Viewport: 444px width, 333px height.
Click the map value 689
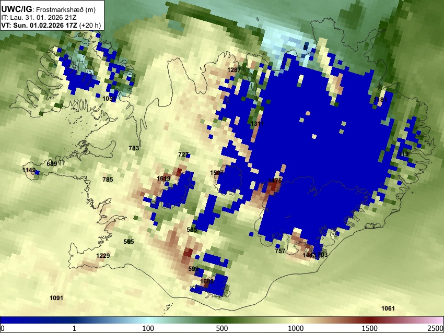tap(52, 163)
